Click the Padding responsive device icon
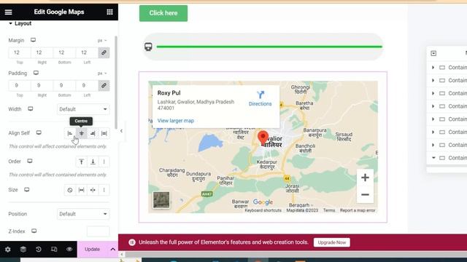Viewport: 467px width, 262px height. coord(36,73)
